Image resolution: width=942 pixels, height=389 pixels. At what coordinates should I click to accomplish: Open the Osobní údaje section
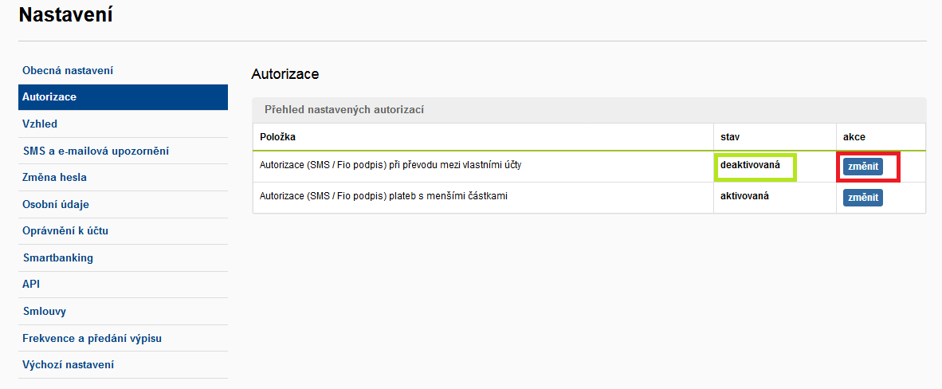123,204
